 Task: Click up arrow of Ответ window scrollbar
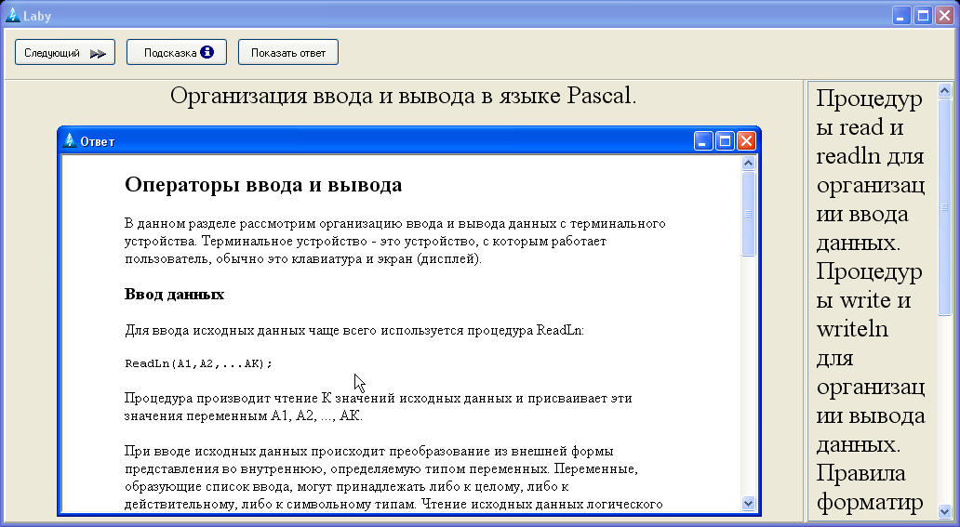[748, 163]
